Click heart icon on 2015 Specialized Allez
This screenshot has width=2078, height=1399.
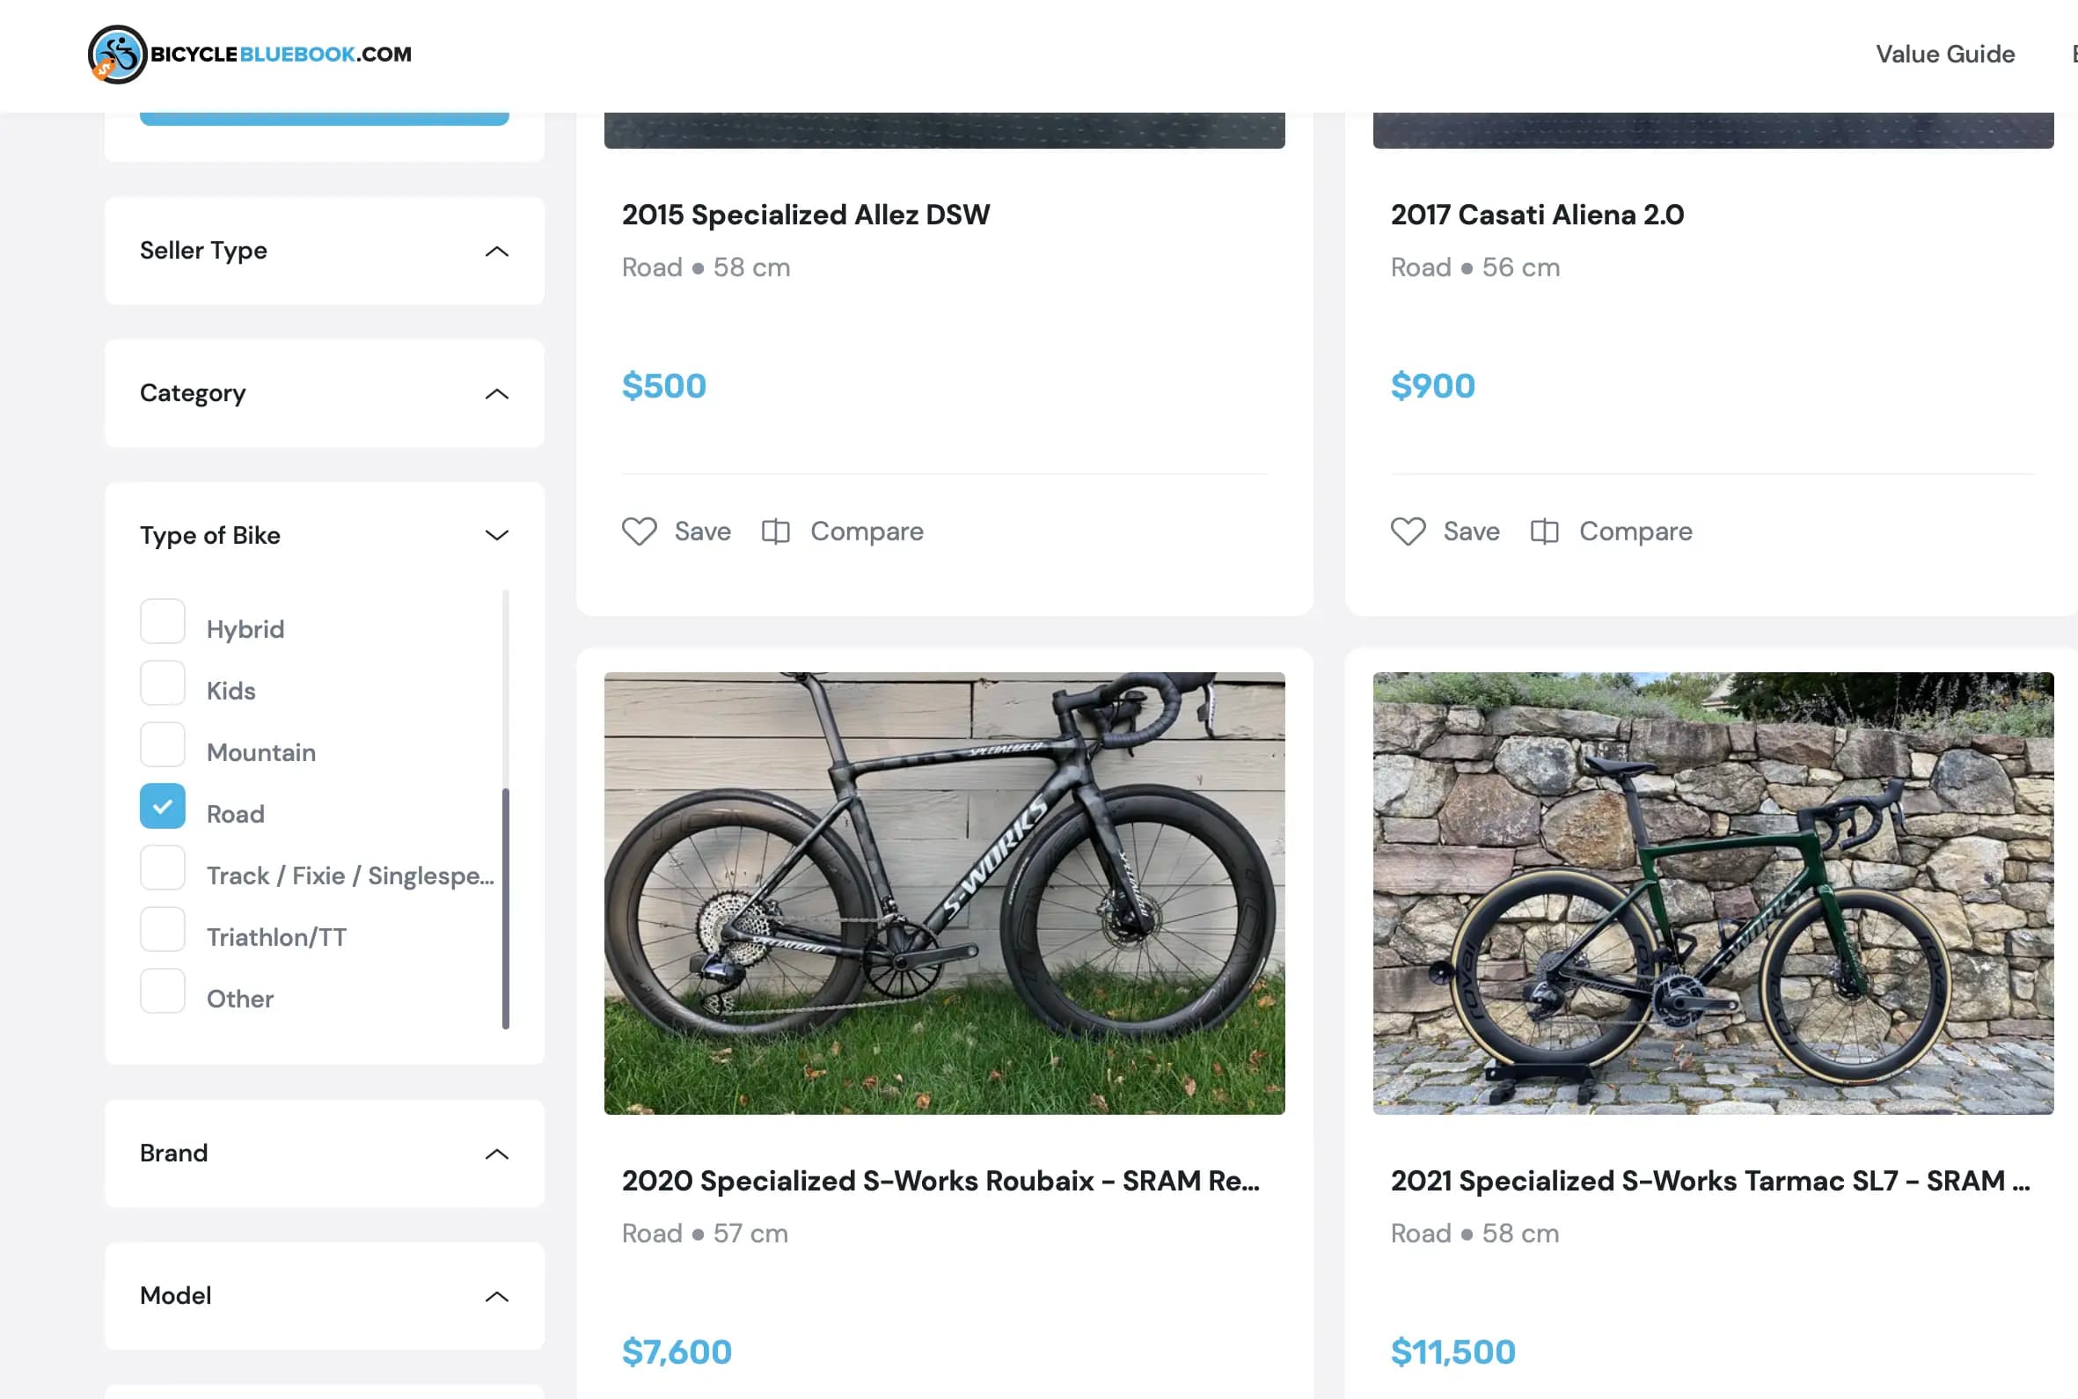click(639, 531)
